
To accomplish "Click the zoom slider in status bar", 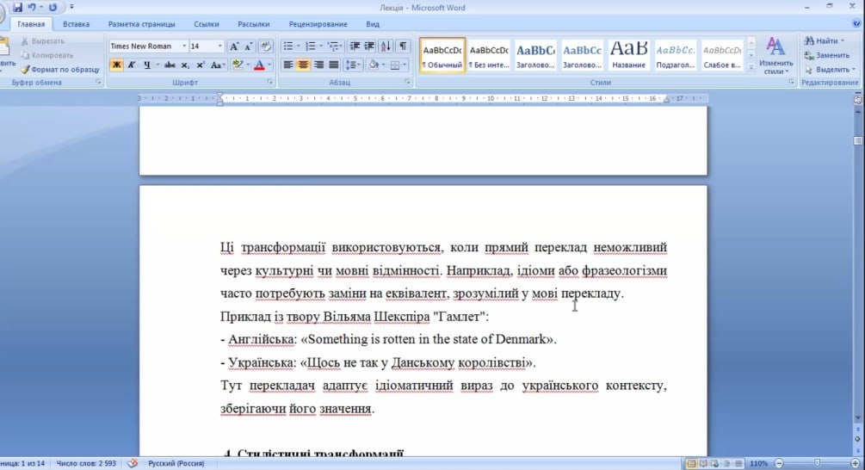I will (x=810, y=463).
